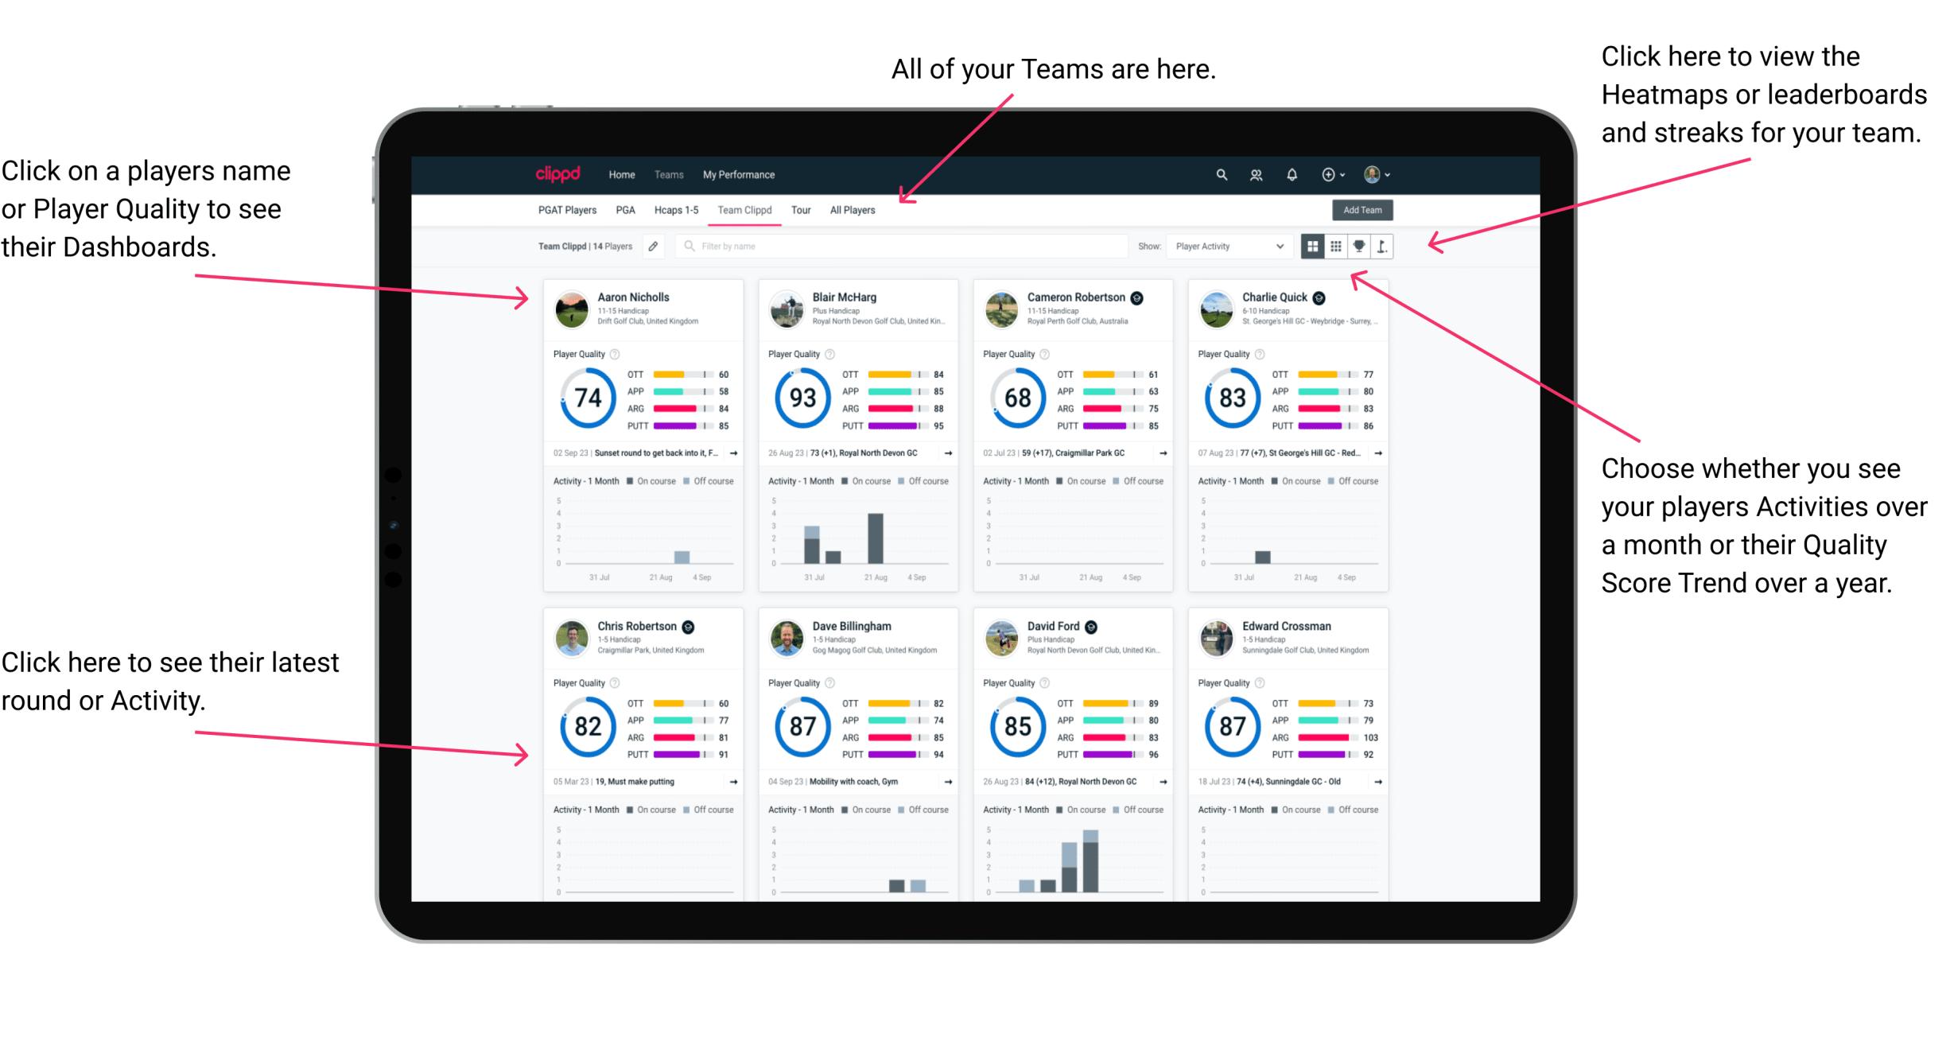Click Add Team button

point(1362,211)
